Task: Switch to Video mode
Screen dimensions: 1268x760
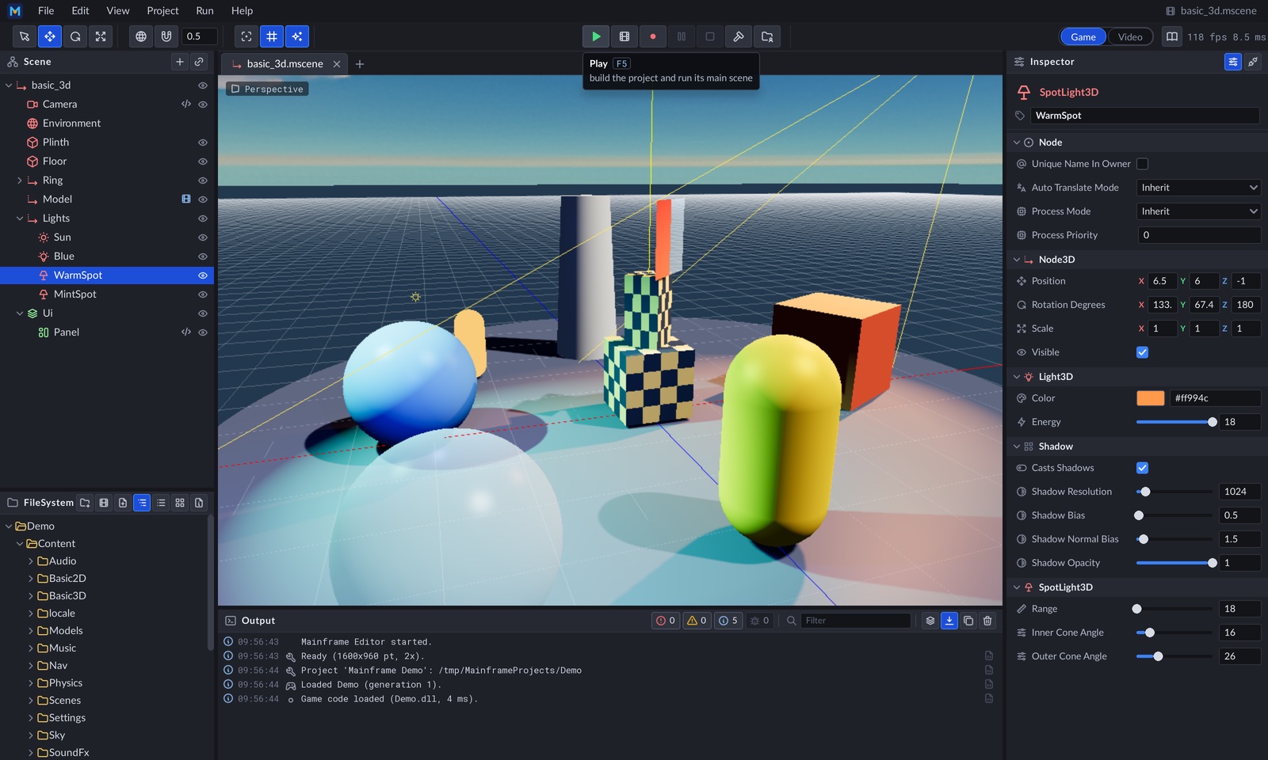Action: 1130,37
